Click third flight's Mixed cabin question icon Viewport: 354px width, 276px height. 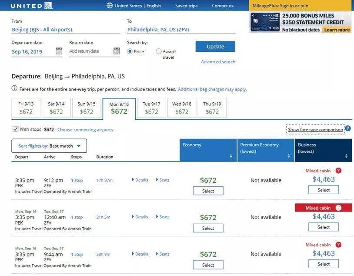click(x=338, y=245)
